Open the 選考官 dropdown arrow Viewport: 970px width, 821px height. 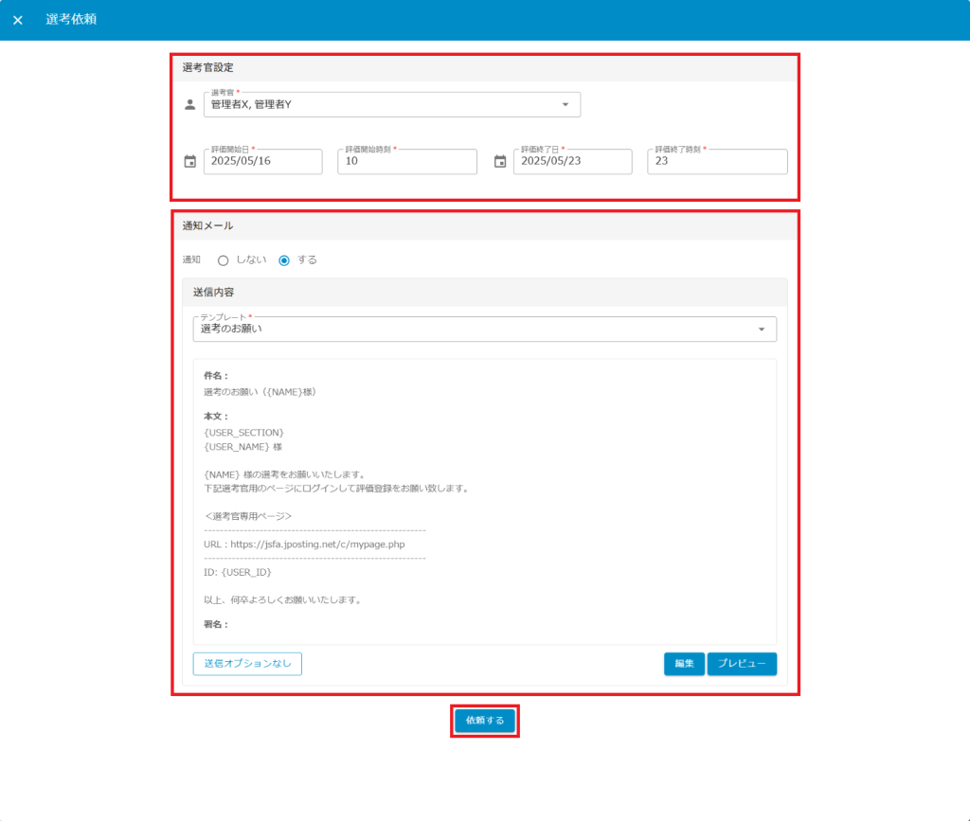click(566, 104)
